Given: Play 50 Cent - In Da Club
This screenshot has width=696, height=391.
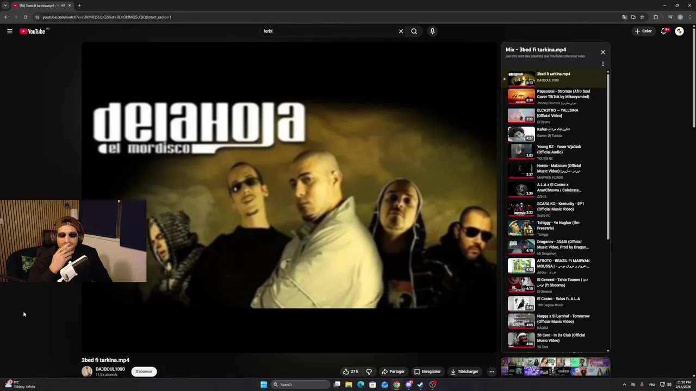Looking at the screenshot, I should pyautogui.click(x=555, y=340).
